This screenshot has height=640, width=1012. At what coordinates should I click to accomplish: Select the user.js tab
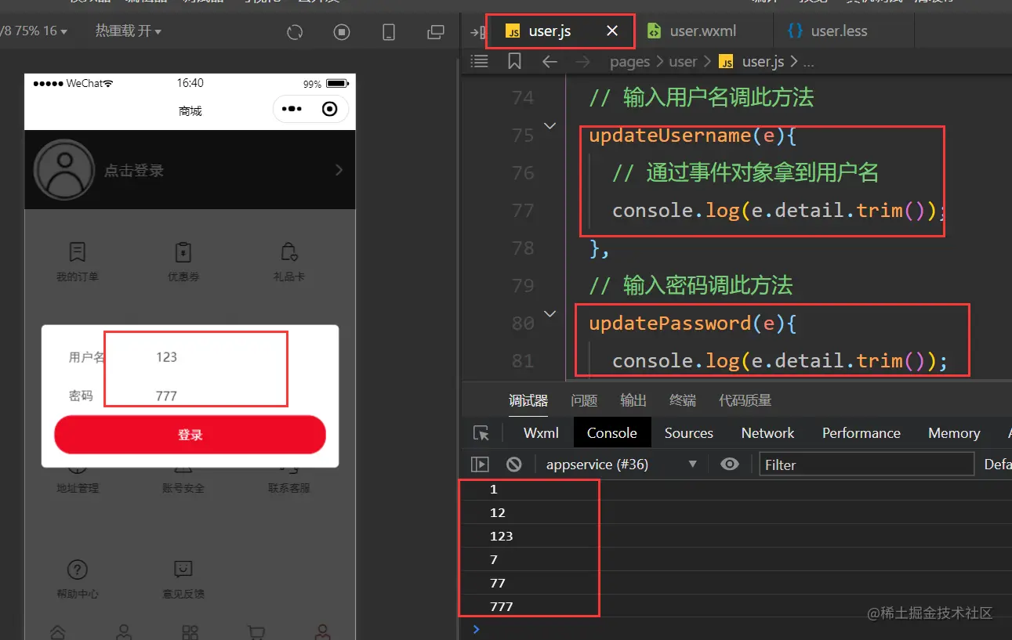pos(550,31)
